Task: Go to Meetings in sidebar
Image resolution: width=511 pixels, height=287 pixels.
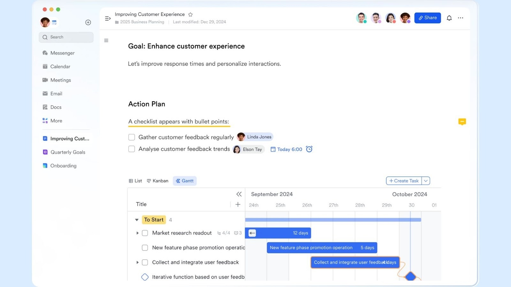Action: pyautogui.click(x=57, y=80)
